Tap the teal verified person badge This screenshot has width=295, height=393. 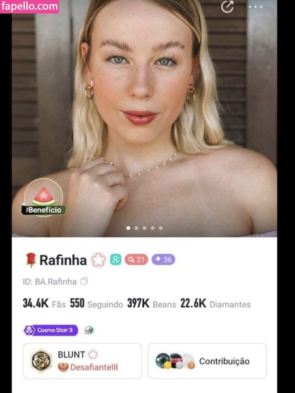tap(115, 259)
